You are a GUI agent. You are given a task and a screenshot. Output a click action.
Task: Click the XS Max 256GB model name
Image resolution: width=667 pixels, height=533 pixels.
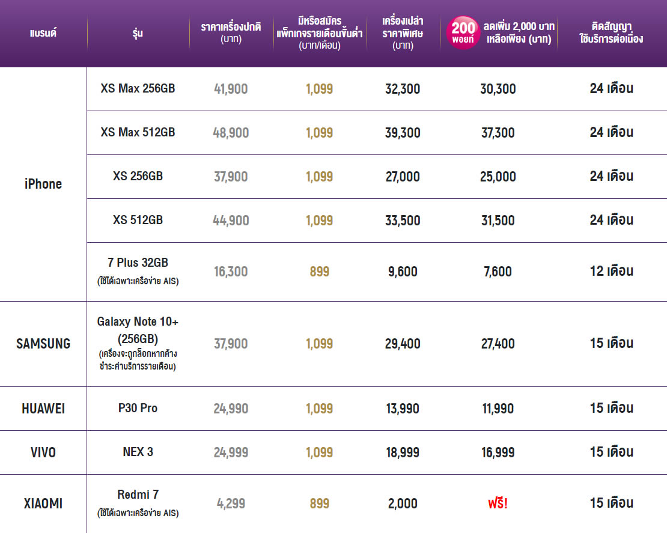(138, 89)
